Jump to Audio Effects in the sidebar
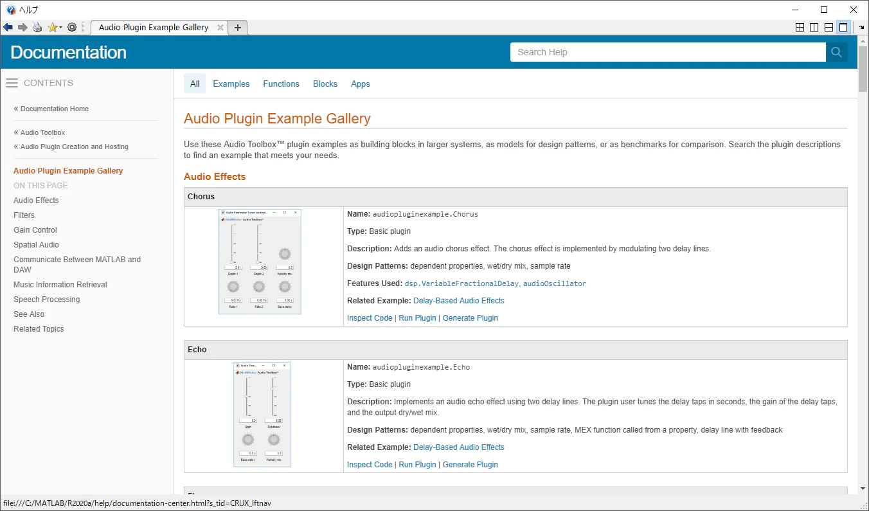 pyautogui.click(x=36, y=201)
